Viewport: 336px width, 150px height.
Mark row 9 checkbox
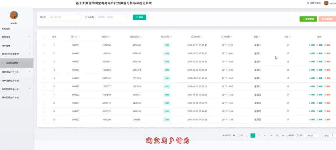(44, 111)
